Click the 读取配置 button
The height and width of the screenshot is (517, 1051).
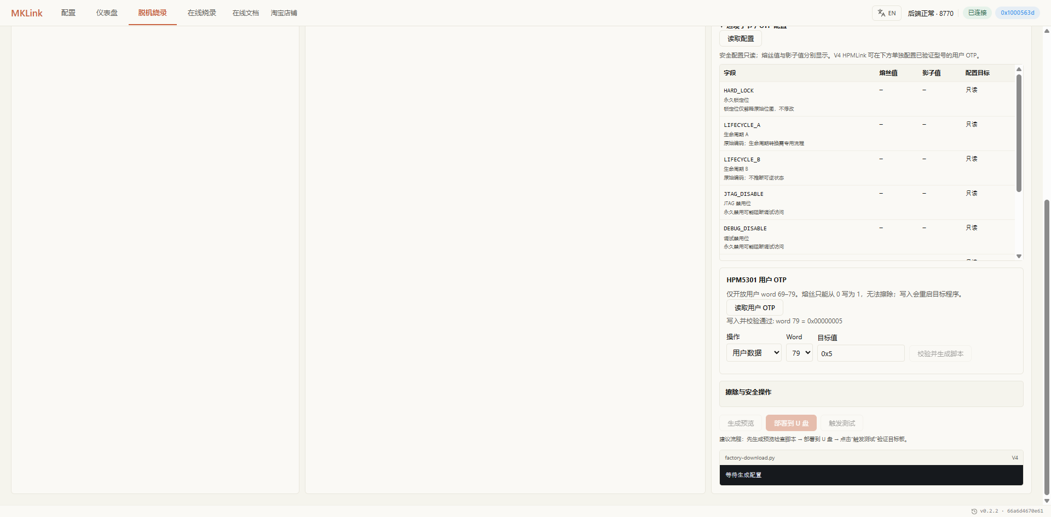(x=741, y=38)
